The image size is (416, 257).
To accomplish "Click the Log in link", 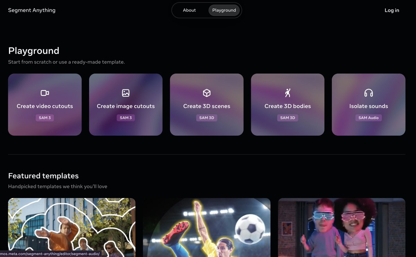I will point(392,10).
